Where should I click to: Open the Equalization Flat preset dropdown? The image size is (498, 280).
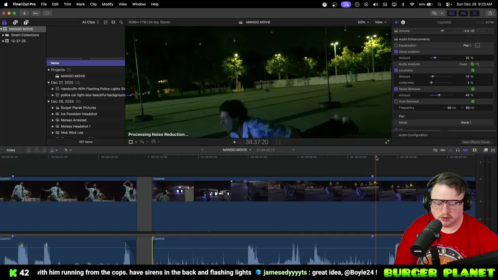click(467, 45)
